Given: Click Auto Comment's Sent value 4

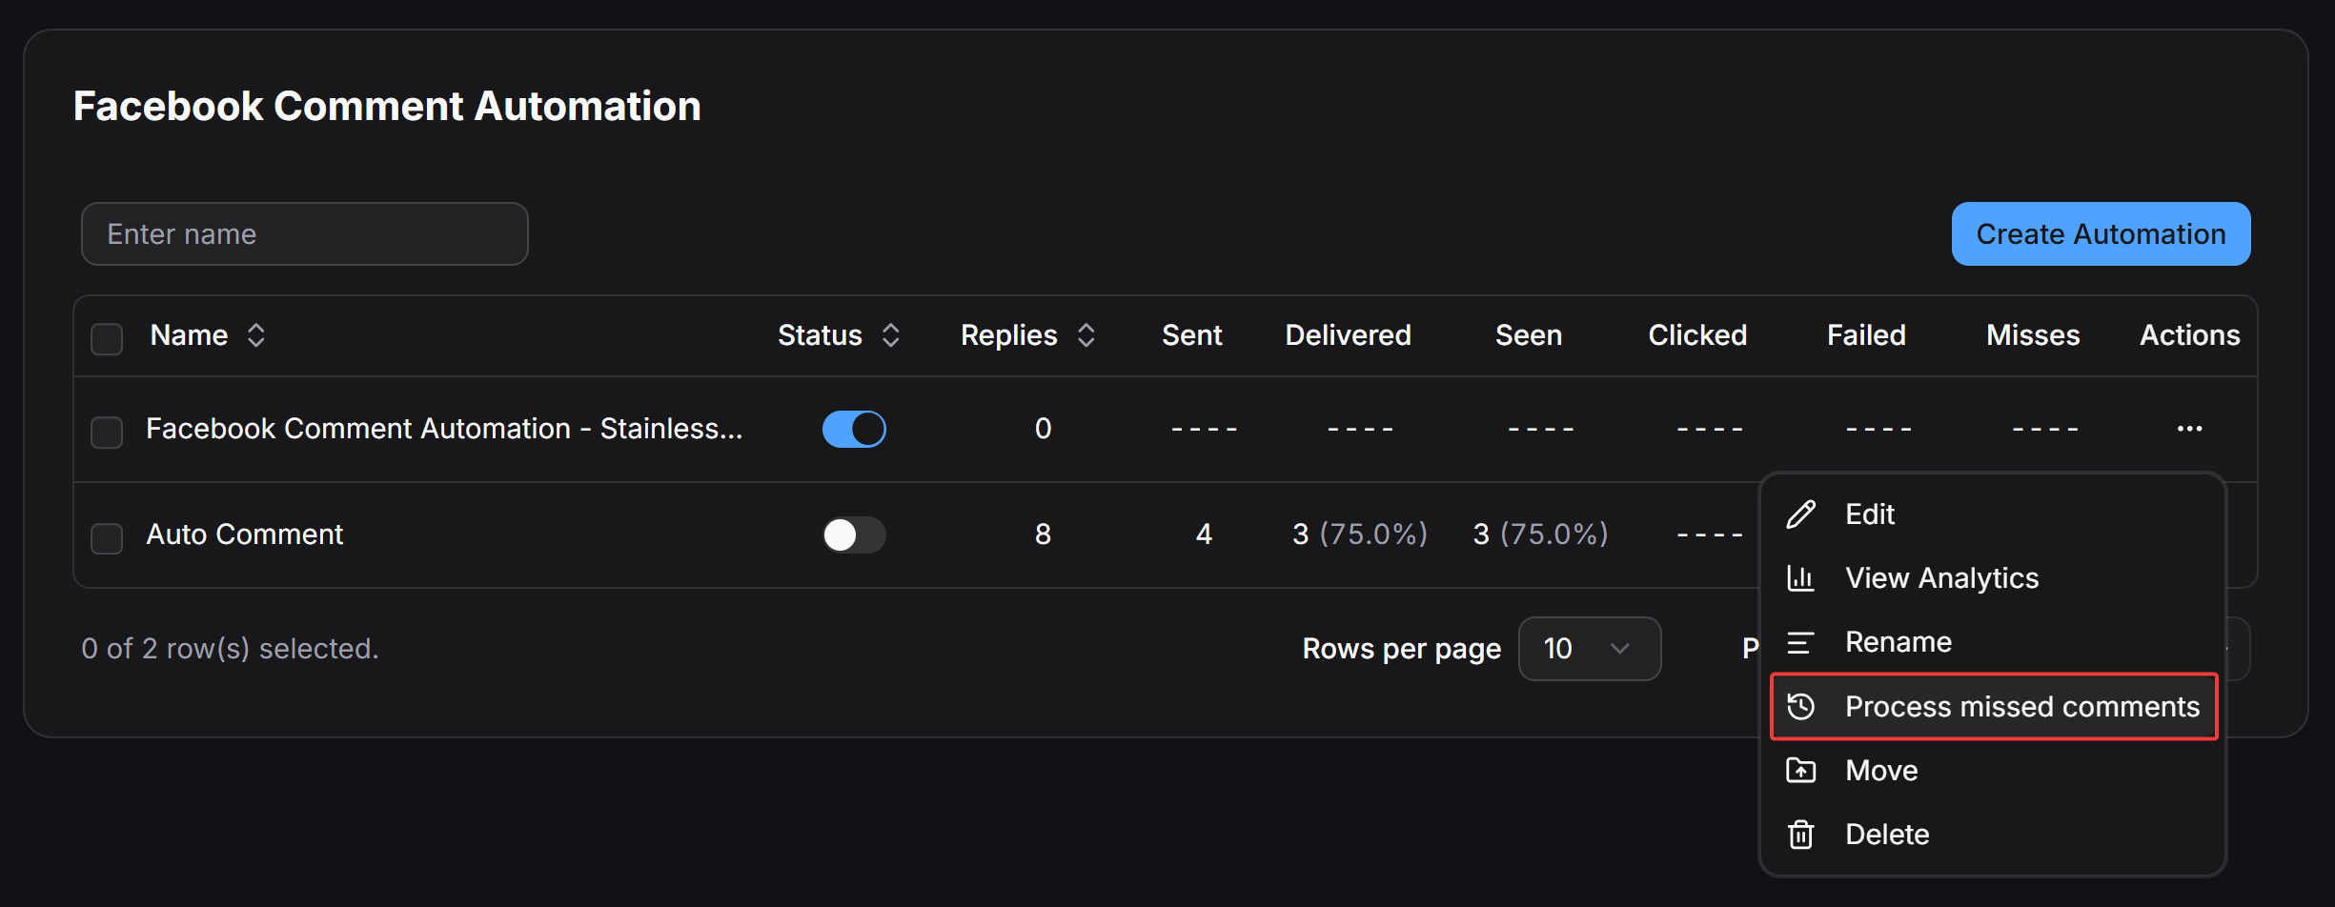Looking at the screenshot, I should tap(1204, 534).
